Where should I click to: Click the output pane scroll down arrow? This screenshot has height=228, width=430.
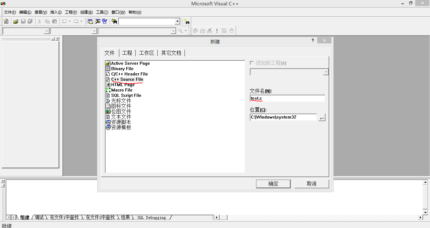pos(425,212)
